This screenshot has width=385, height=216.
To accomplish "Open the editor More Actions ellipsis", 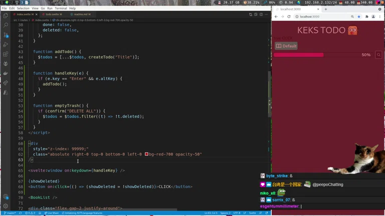I will coord(266,14).
